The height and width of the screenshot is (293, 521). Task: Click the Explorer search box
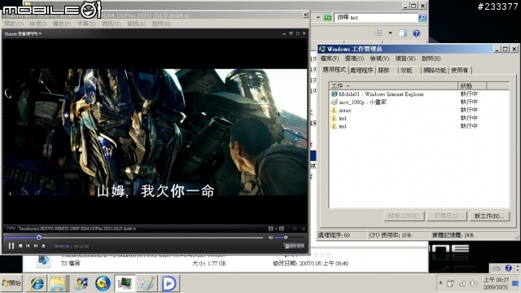coord(376,17)
